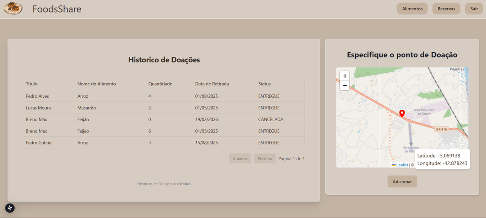The width and height of the screenshot is (486, 218).
Task: Open the Alimentos menu
Action: pyautogui.click(x=412, y=9)
